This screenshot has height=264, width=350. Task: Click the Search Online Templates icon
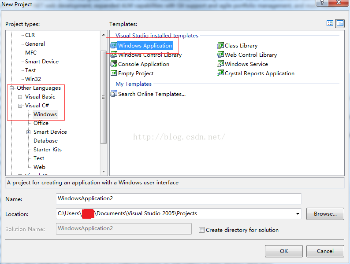[114, 94]
